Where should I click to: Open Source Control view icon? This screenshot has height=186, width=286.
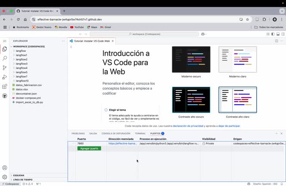pos(5,68)
